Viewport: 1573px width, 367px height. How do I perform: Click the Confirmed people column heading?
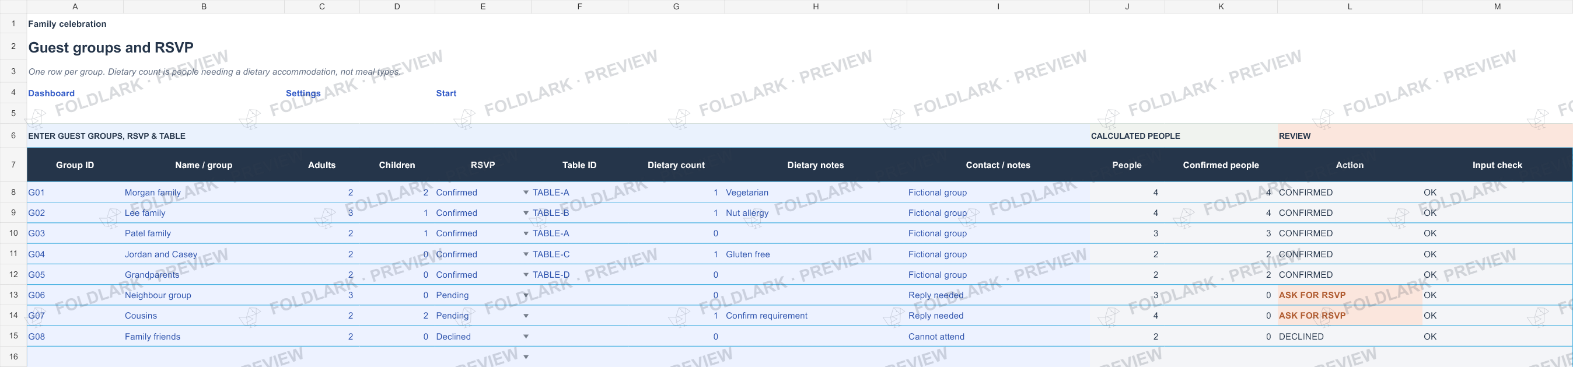point(1221,165)
